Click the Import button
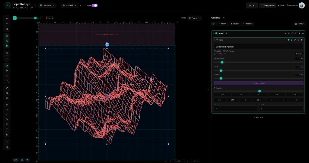Viewport: 309px width, 163px height. [222, 24]
